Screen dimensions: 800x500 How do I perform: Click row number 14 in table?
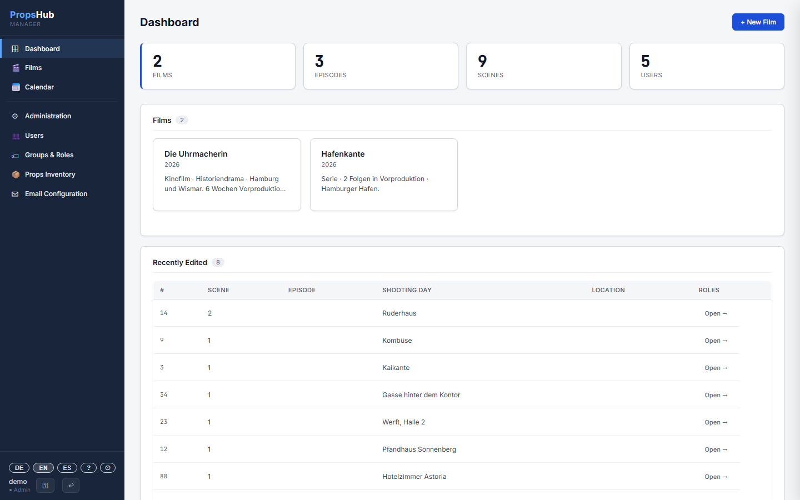[163, 313]
